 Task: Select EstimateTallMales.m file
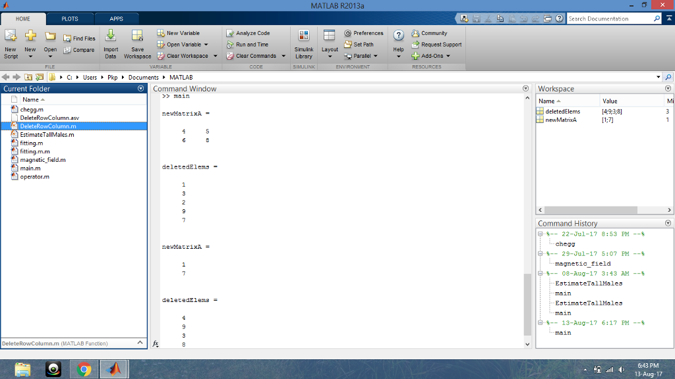(47, 134)
